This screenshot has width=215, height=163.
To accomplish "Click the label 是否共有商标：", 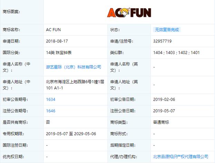I will (x=15, y=122).
